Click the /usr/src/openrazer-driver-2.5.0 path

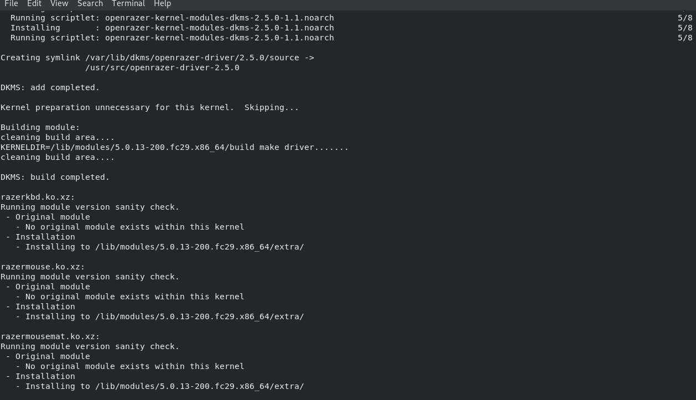pos(162,67)
